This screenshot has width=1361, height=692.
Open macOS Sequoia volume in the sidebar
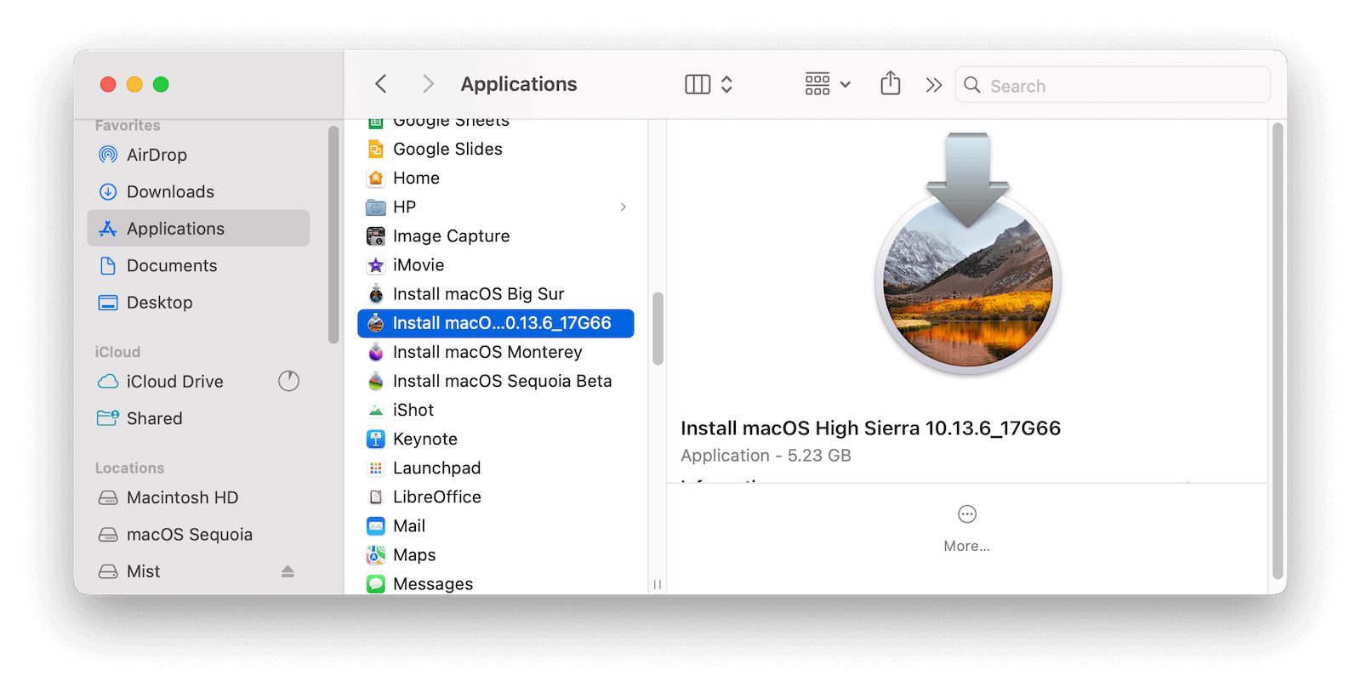tap(198, 535)
